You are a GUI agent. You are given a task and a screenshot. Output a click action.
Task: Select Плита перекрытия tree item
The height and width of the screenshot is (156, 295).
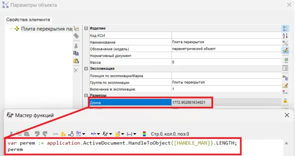(47, 29)
